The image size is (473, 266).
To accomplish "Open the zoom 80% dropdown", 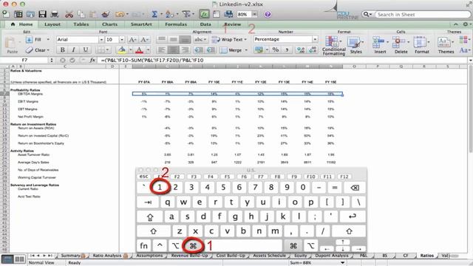I will [x=254, y=14].
